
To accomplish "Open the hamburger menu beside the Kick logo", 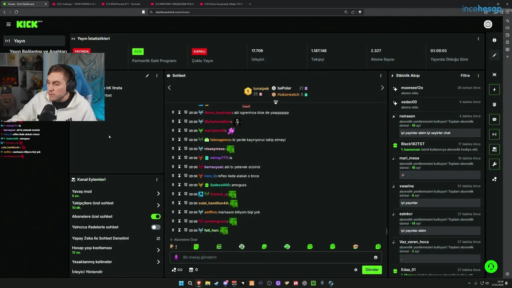I will pyautogui.click(x=8, y=24).
